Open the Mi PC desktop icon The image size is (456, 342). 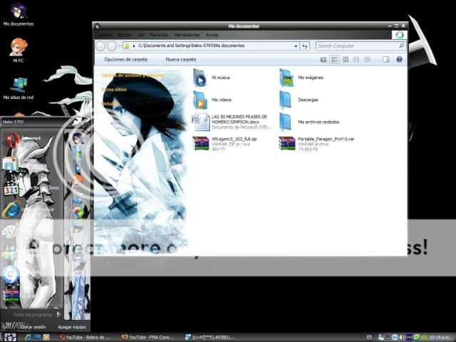click(x=19, y=51)
